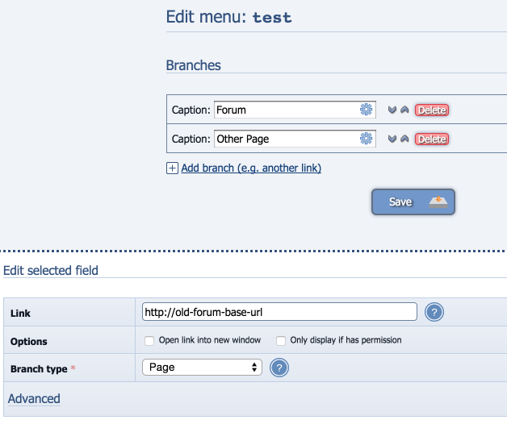Open help for the Link field
Image resolution: width=507 pixels, height=424 pixels.
pos(434,312)
